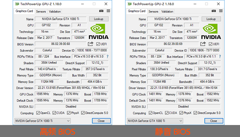The height and width of the screenshot is (137, 240).
Task: Select Graphics Card tab in right window
Action: tap(137, 11)
